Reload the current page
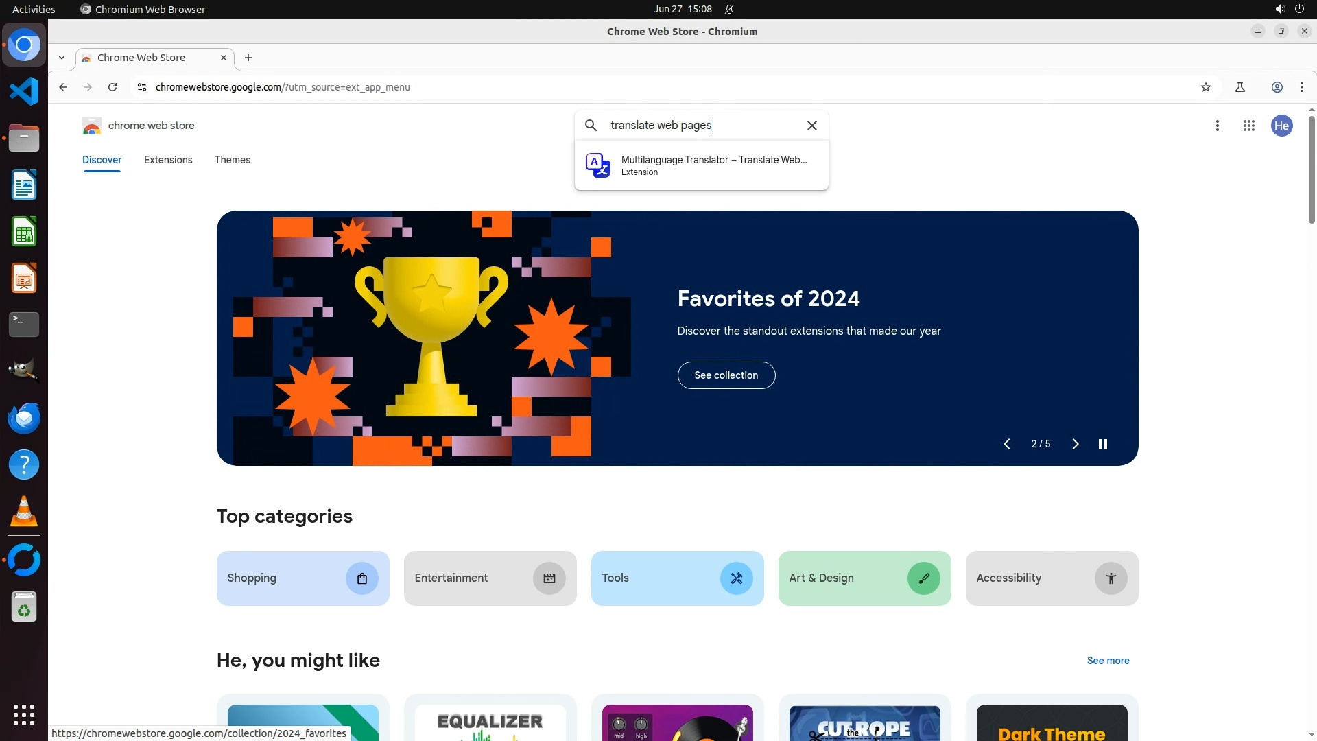This screenshot has width=1317, height=741. pyautogui.click(x=112, y=87)
